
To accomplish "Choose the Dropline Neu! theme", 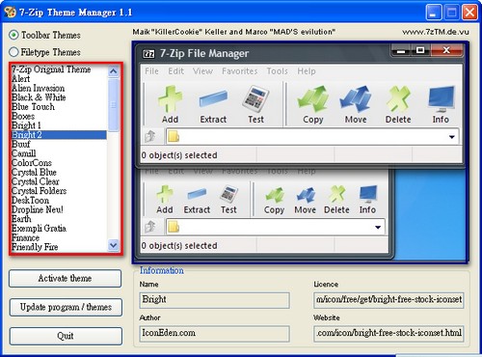I will point(59,209).
